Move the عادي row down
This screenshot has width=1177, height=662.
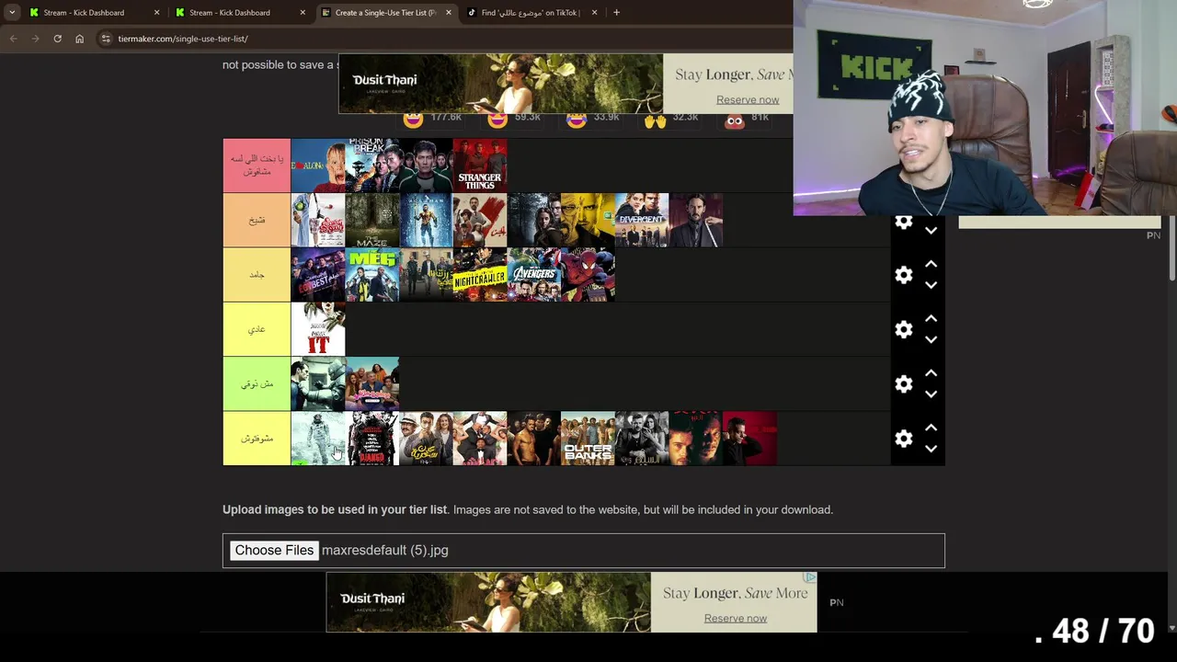coord(931,339)
